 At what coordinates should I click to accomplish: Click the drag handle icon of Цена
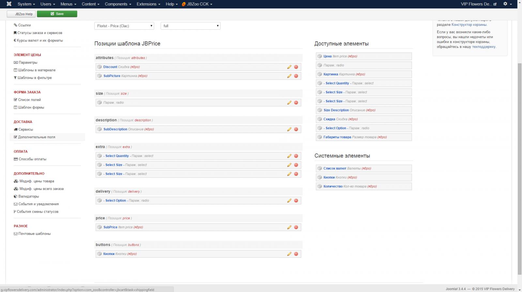click(x=320, y=56)
